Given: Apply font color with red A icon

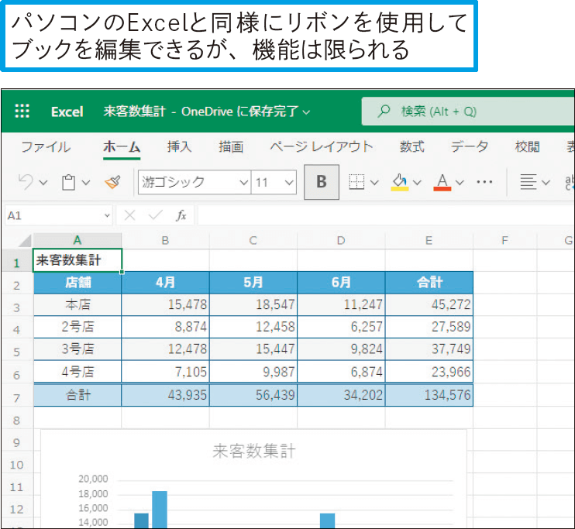Looking at the screenshot, I should tap(442, 182).
